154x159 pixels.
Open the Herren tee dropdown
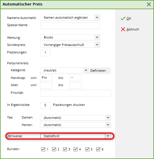pos(108,125)
